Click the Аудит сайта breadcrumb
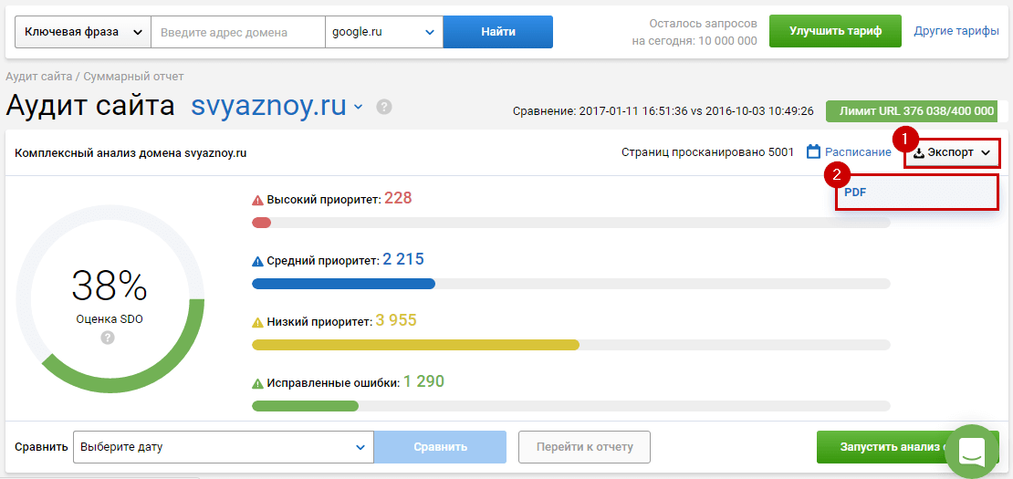 (38, 76)
